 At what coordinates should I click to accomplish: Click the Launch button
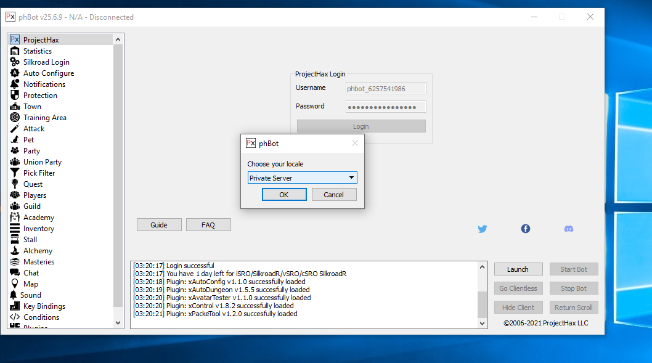point(518,269)
